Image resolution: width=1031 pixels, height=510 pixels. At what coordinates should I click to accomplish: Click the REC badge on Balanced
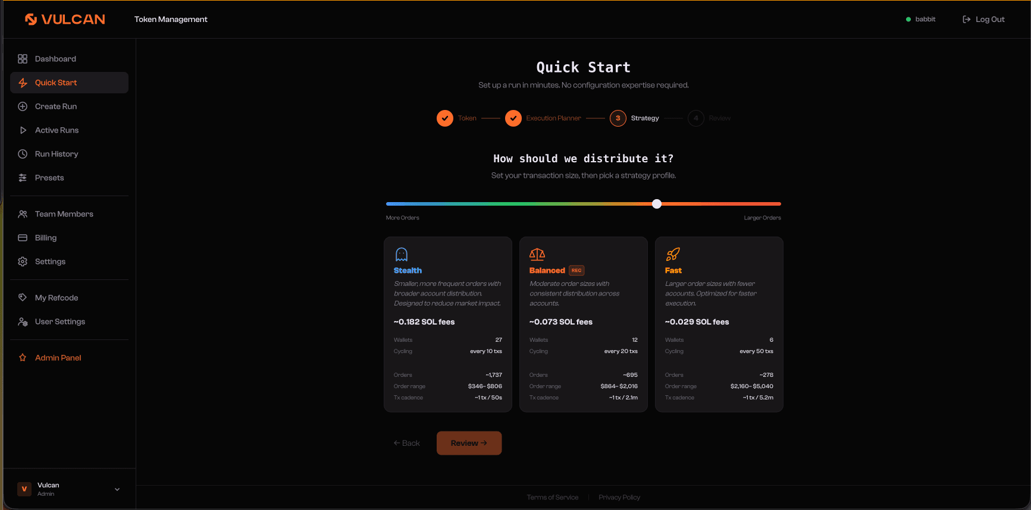click(576, 270)
